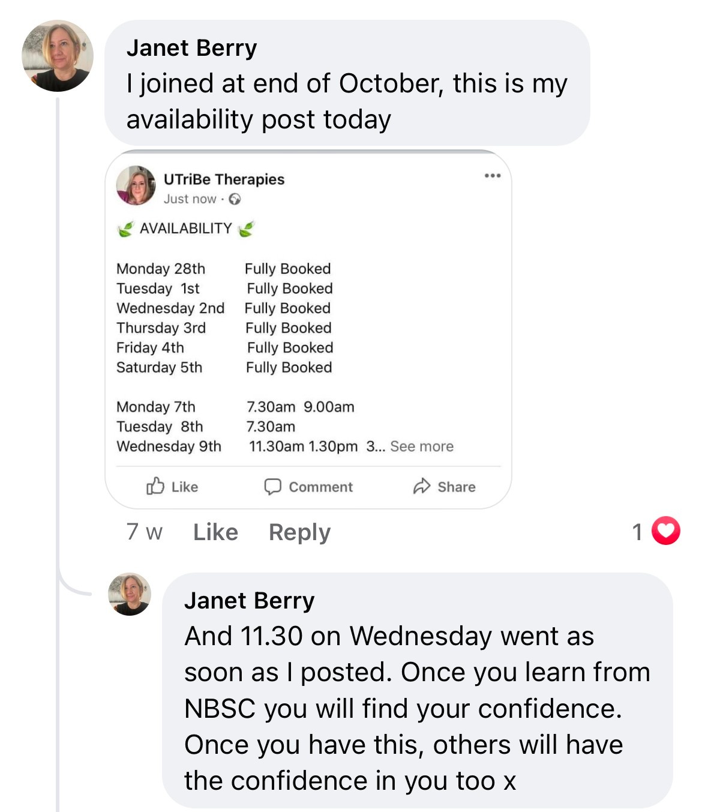This screenshot has height=812, width=702.
Task: Click the heart reaction icon
Action: tap(665, 531)
